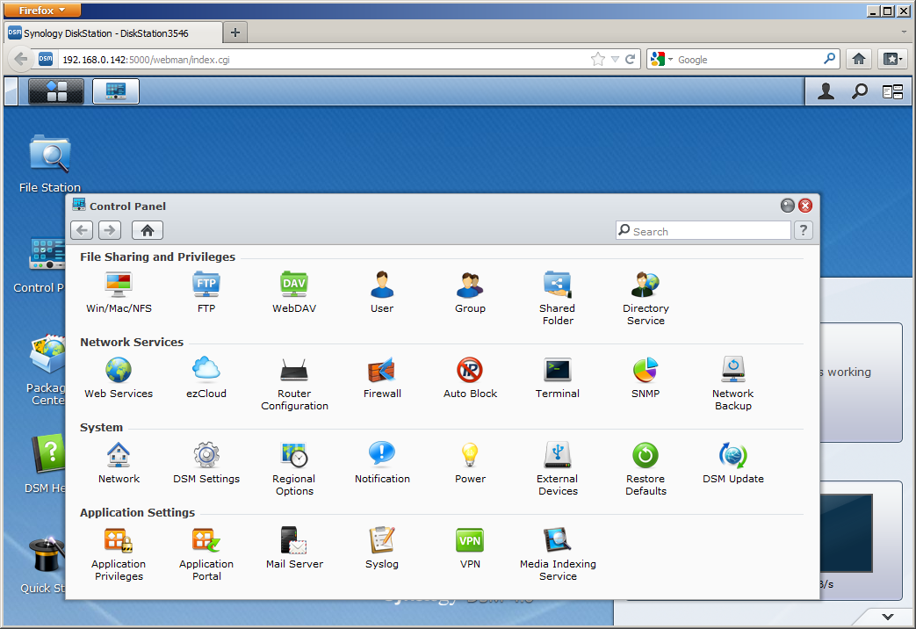Open Quick Start wizard desktop shortcut
Viewport: 916px width, 629px height.
(44, 564)
